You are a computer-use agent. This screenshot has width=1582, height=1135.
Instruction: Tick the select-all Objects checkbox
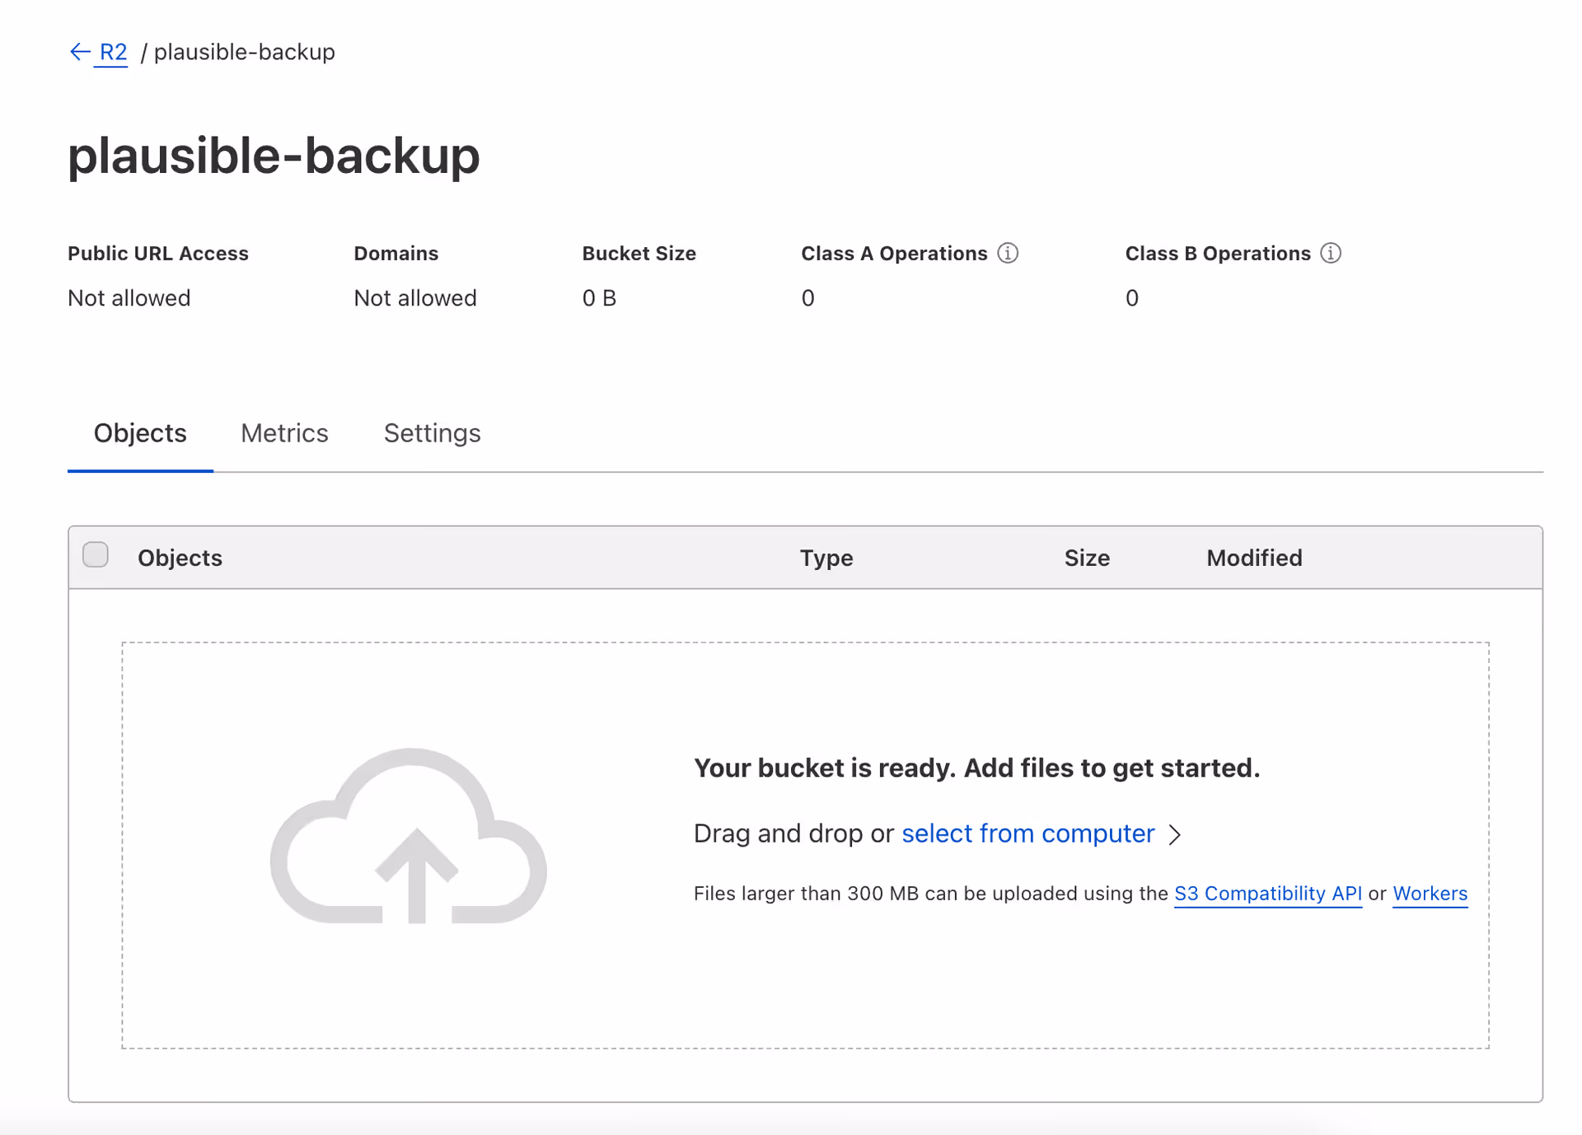pyautogui.click(x=96, y=555)
